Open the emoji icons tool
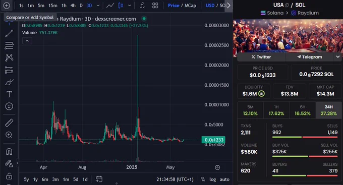The height and width of the screenshot is (185, 343). tap(9, 106)
